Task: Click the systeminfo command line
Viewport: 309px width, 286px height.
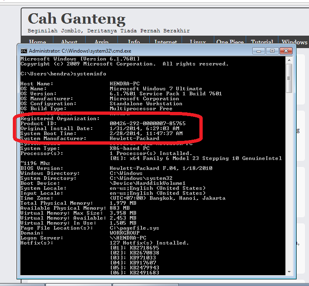Action: point(63,74)
